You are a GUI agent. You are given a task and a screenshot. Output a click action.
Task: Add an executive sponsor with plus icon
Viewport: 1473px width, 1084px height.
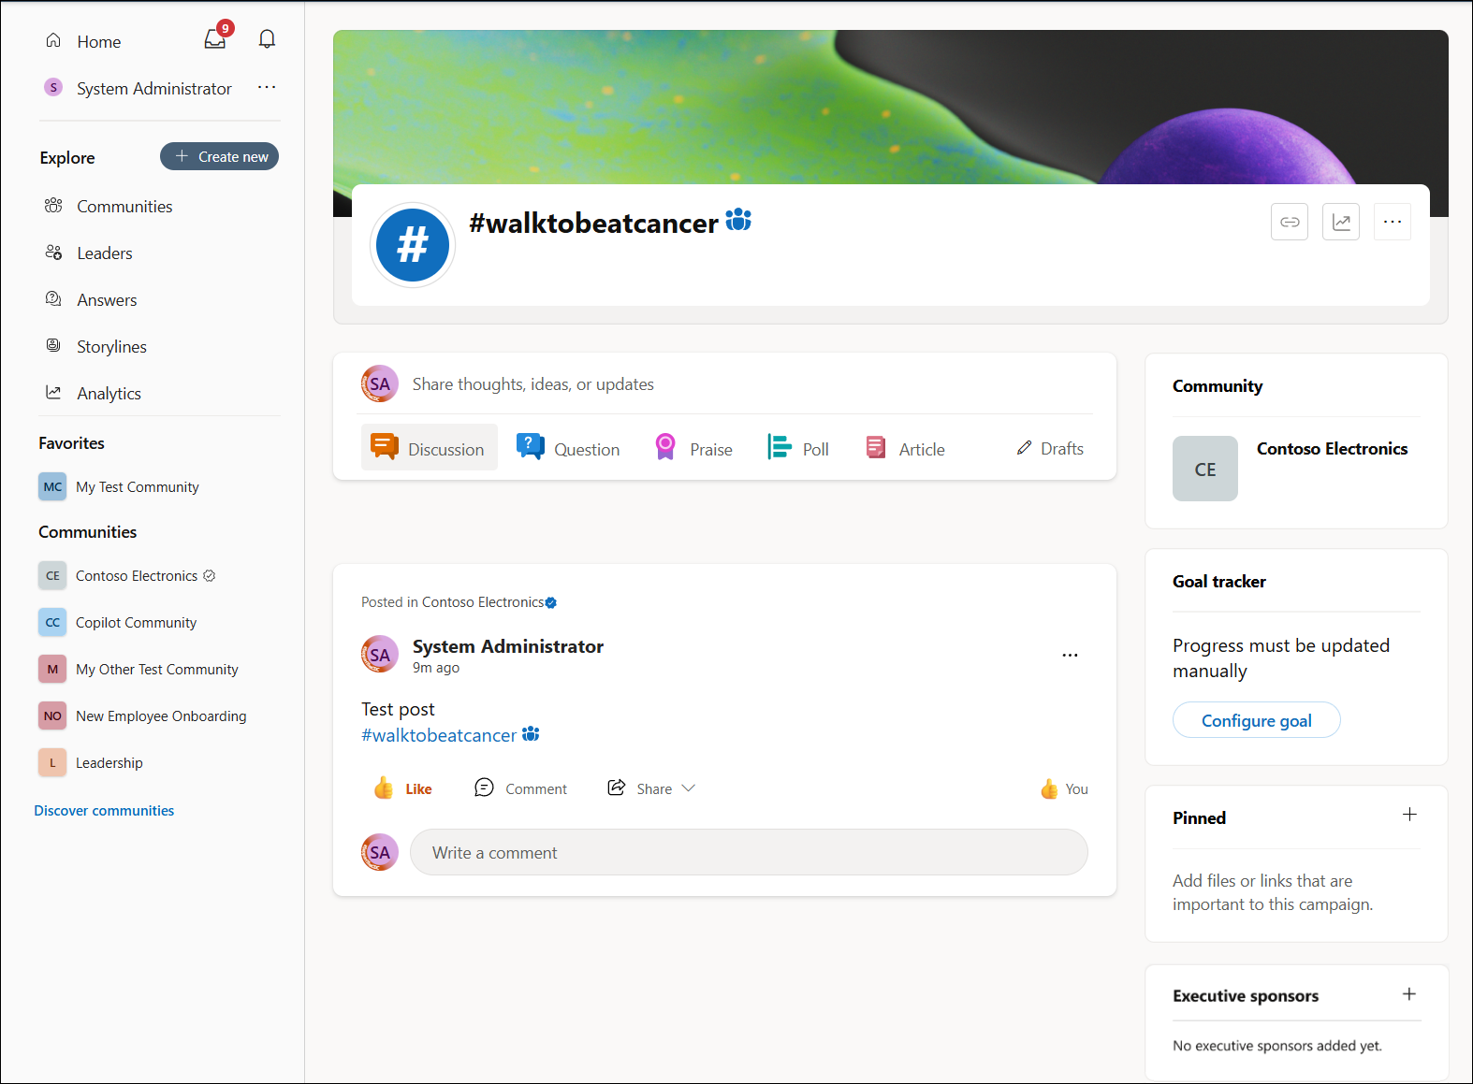[1408, 994]
